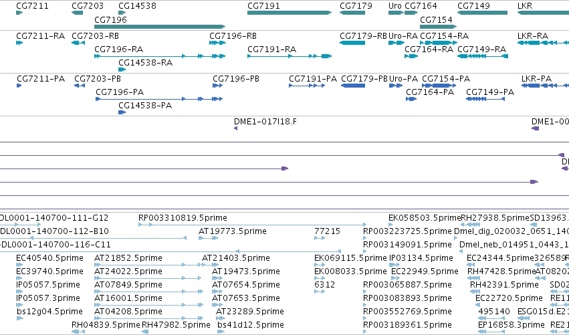This screenshot has width=569, height=335.
Task: Select the RH47982.5prime EST label
Action: coord(176,325)
